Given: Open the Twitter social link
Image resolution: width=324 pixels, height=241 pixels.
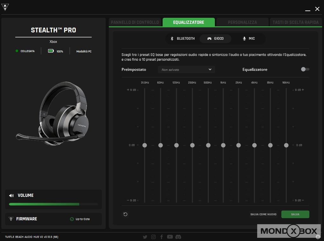Looking at the screenshot, I should point(145,237).
